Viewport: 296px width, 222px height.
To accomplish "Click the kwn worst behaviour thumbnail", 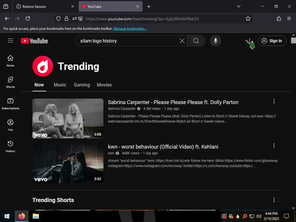I will [68, 163].
